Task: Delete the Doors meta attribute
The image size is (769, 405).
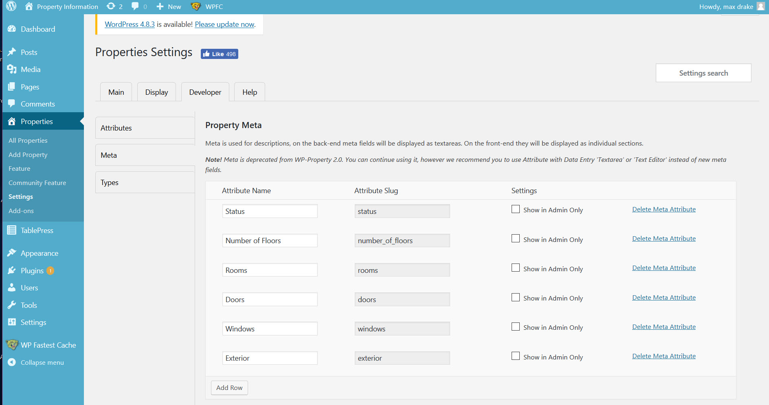Action: click(664, 298)
